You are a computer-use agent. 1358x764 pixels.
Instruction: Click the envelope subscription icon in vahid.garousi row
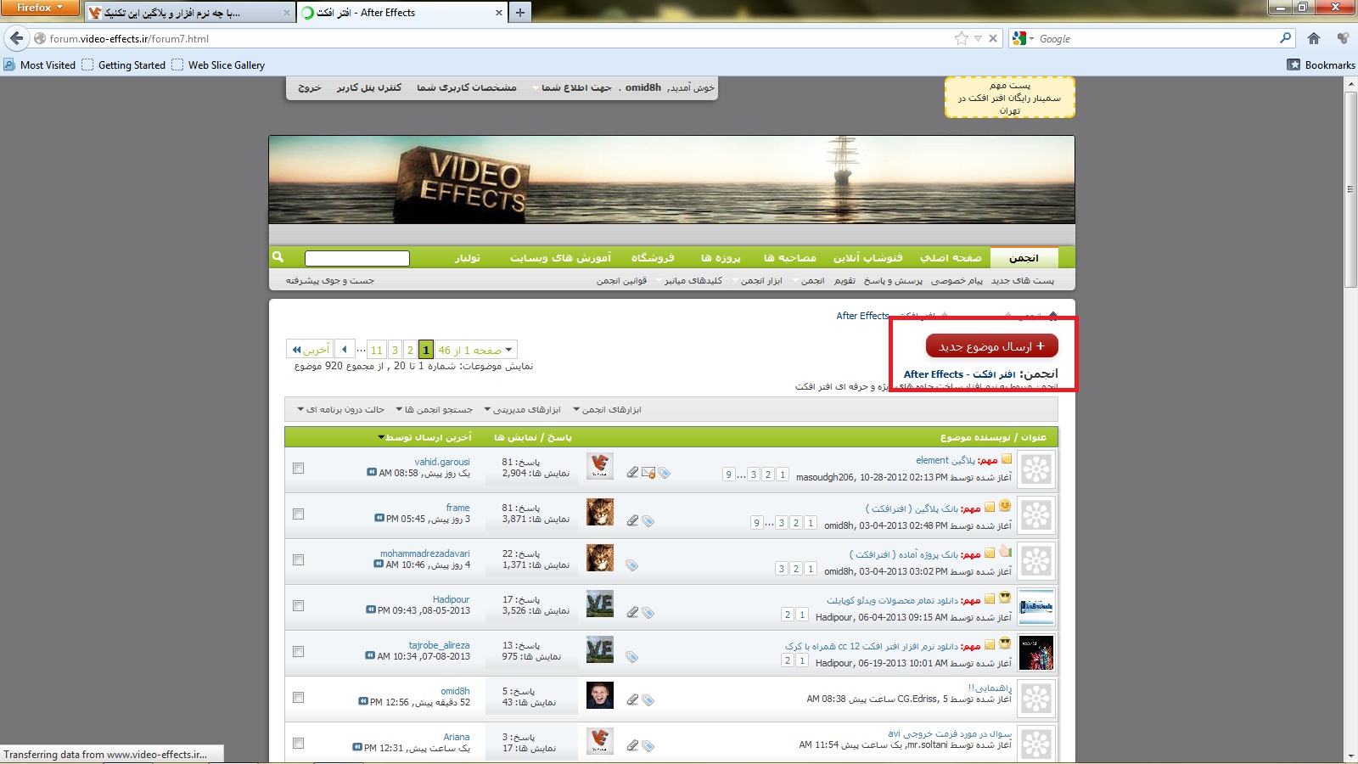pyautogui.click(x=648, y=472)
